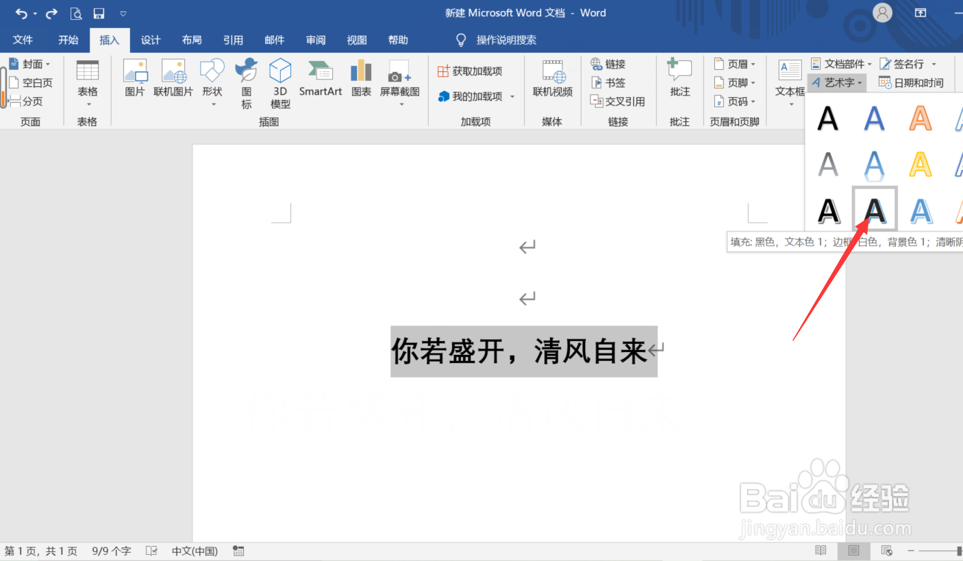Open the 形状 shapes gallery

point(212,84)
